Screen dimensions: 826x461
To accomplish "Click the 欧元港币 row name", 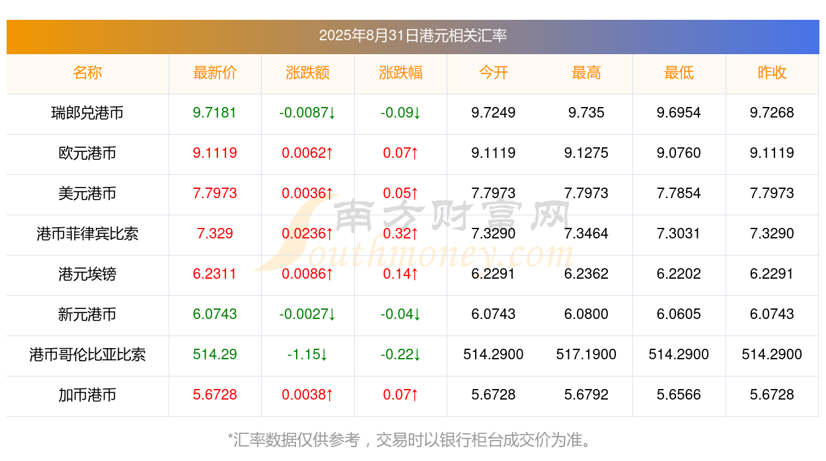I will [x=88, y=153].
